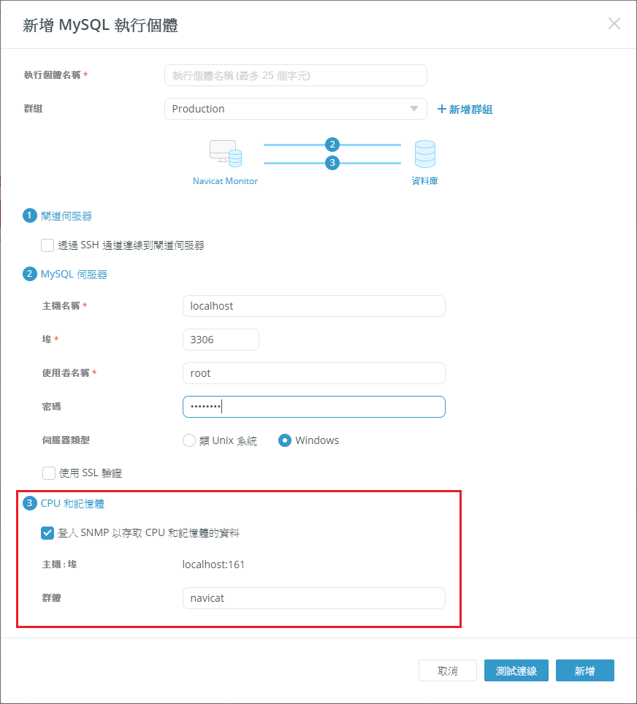Screen dimensions: 637x704
Task: Enable 使用 SSL 驗證 checkbox
Action: 48,473
